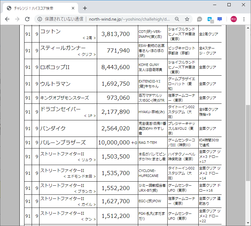Click score 1,692,750
This screenshot has height=226, width=251.
116,84
